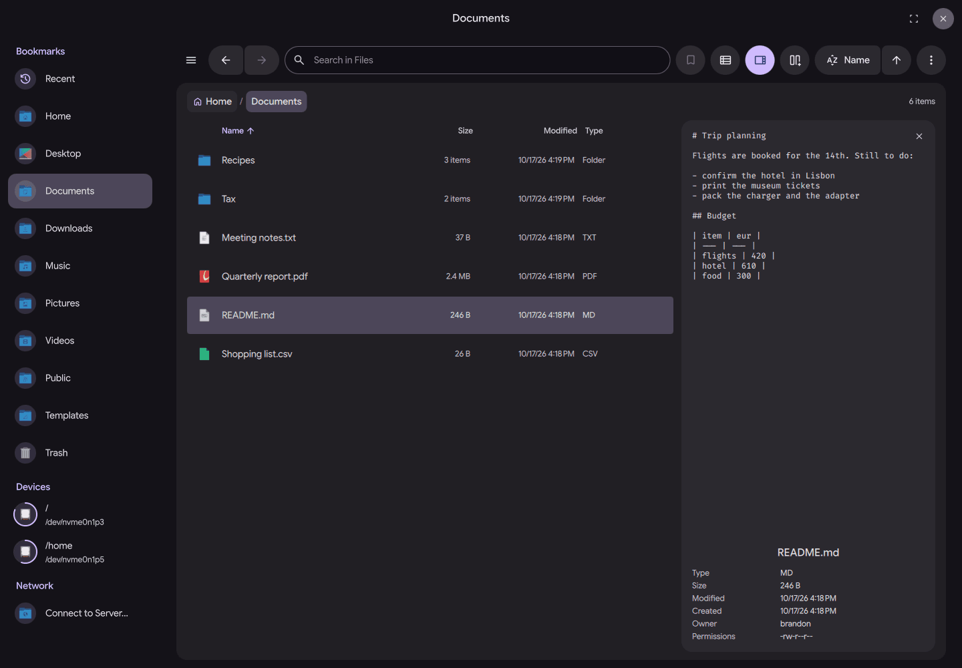The image size is (962, 668).
Task: Click Connect to Server...
Action: [80, 613]
